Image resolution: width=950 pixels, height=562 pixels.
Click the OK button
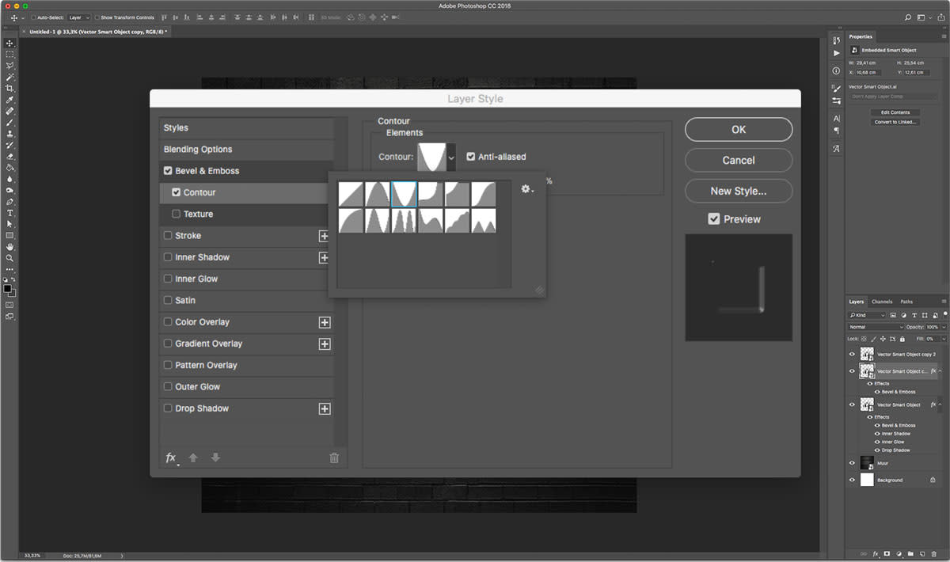(739, 130)
